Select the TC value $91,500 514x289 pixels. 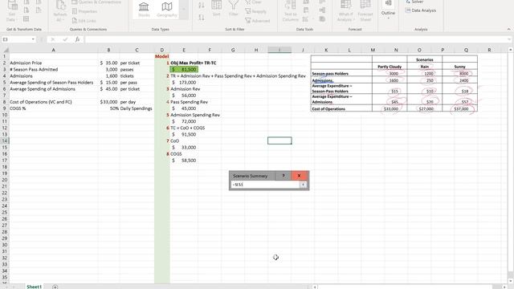click(x=184, y=134)
